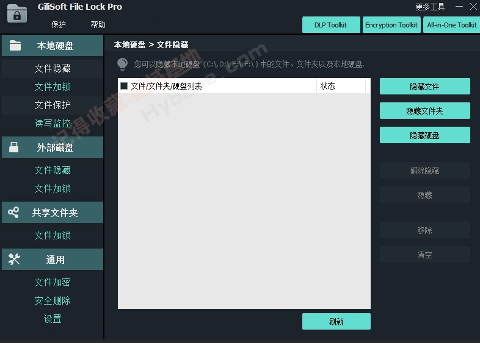Close the GiliSoft File Lock Pro window

click(x=473, y=7)
